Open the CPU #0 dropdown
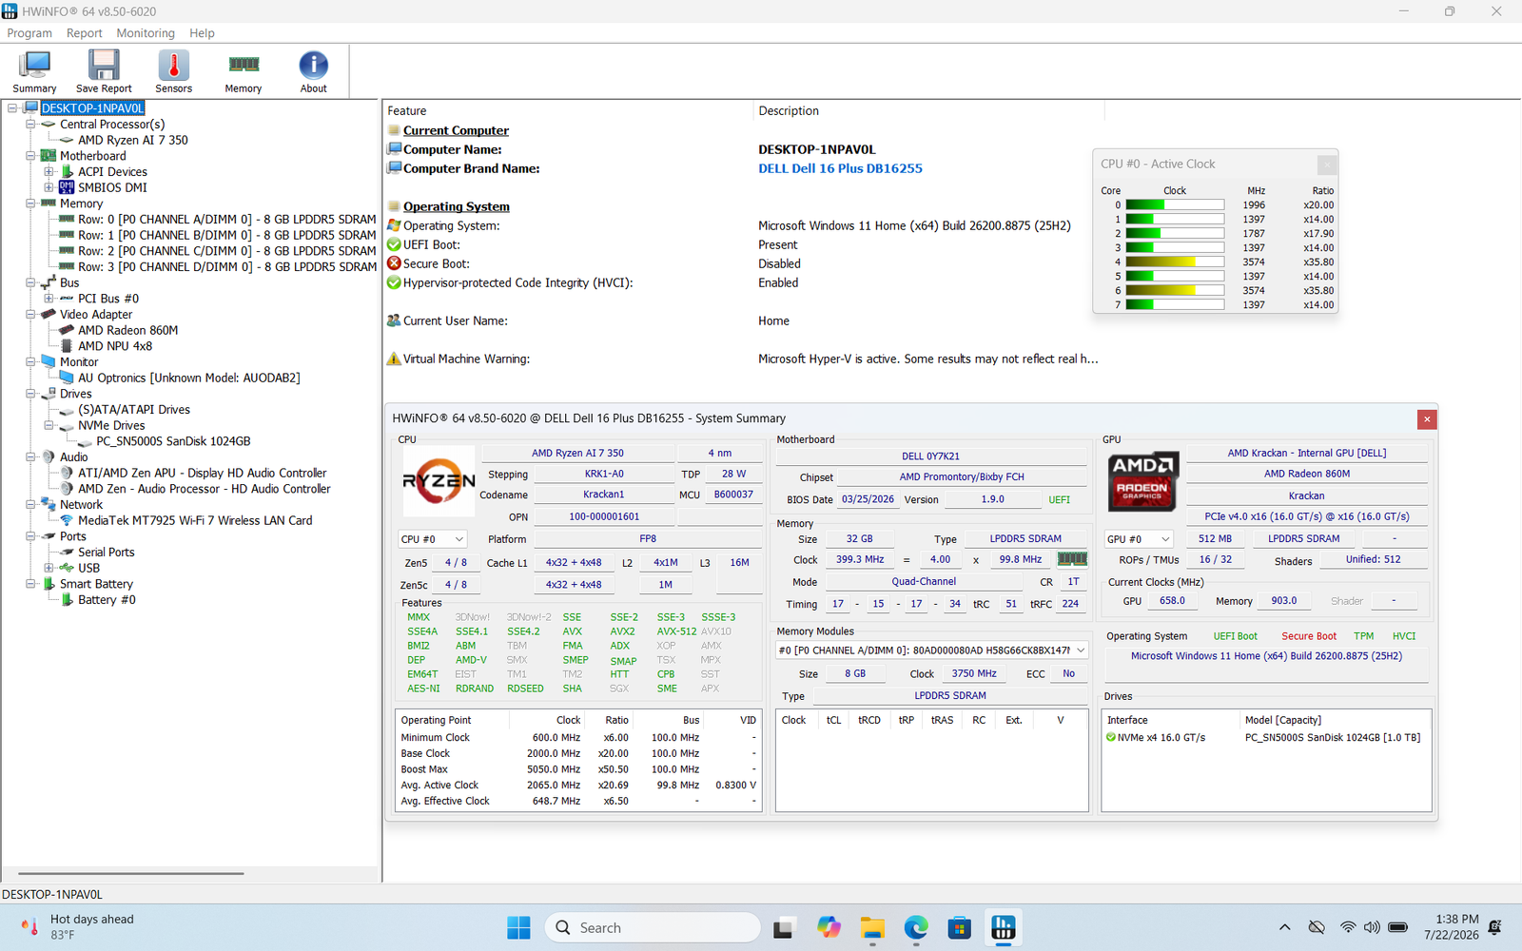 point(433,539)
